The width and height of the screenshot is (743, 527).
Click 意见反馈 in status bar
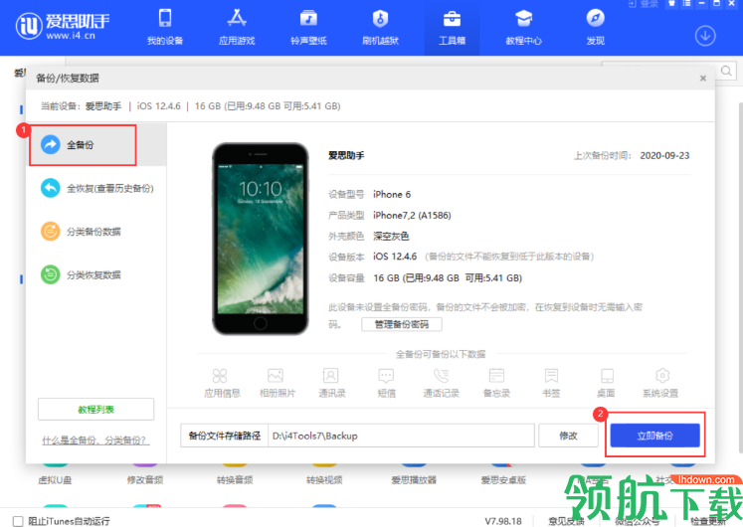tap(566, 521)
